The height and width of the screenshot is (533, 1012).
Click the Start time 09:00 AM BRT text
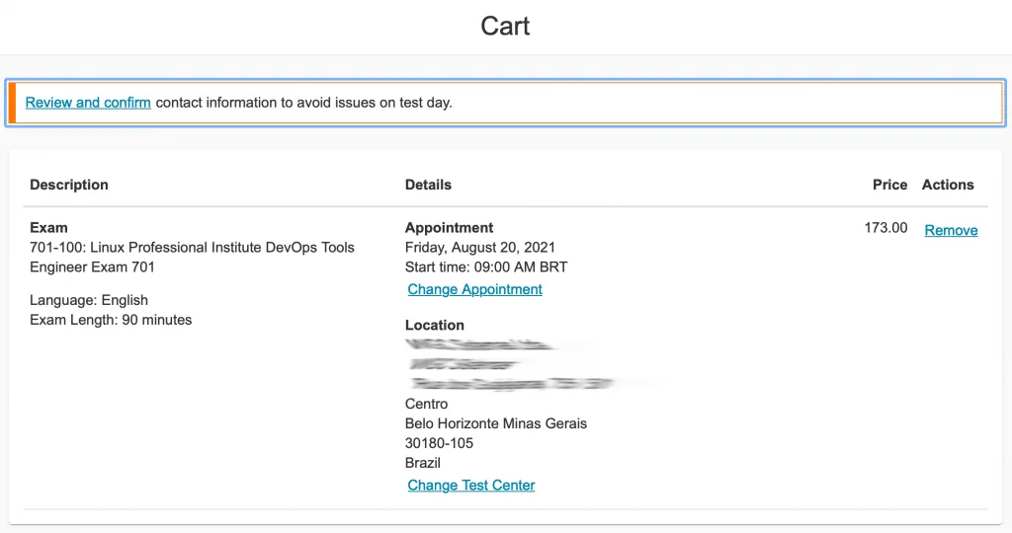(486, 267)
